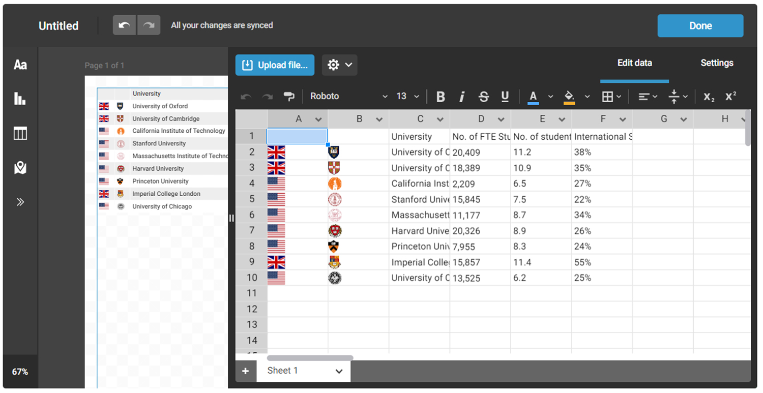Screen dimensions: 763x393
Task: Open the Roboto font dropdown
Action: [349, 96]
